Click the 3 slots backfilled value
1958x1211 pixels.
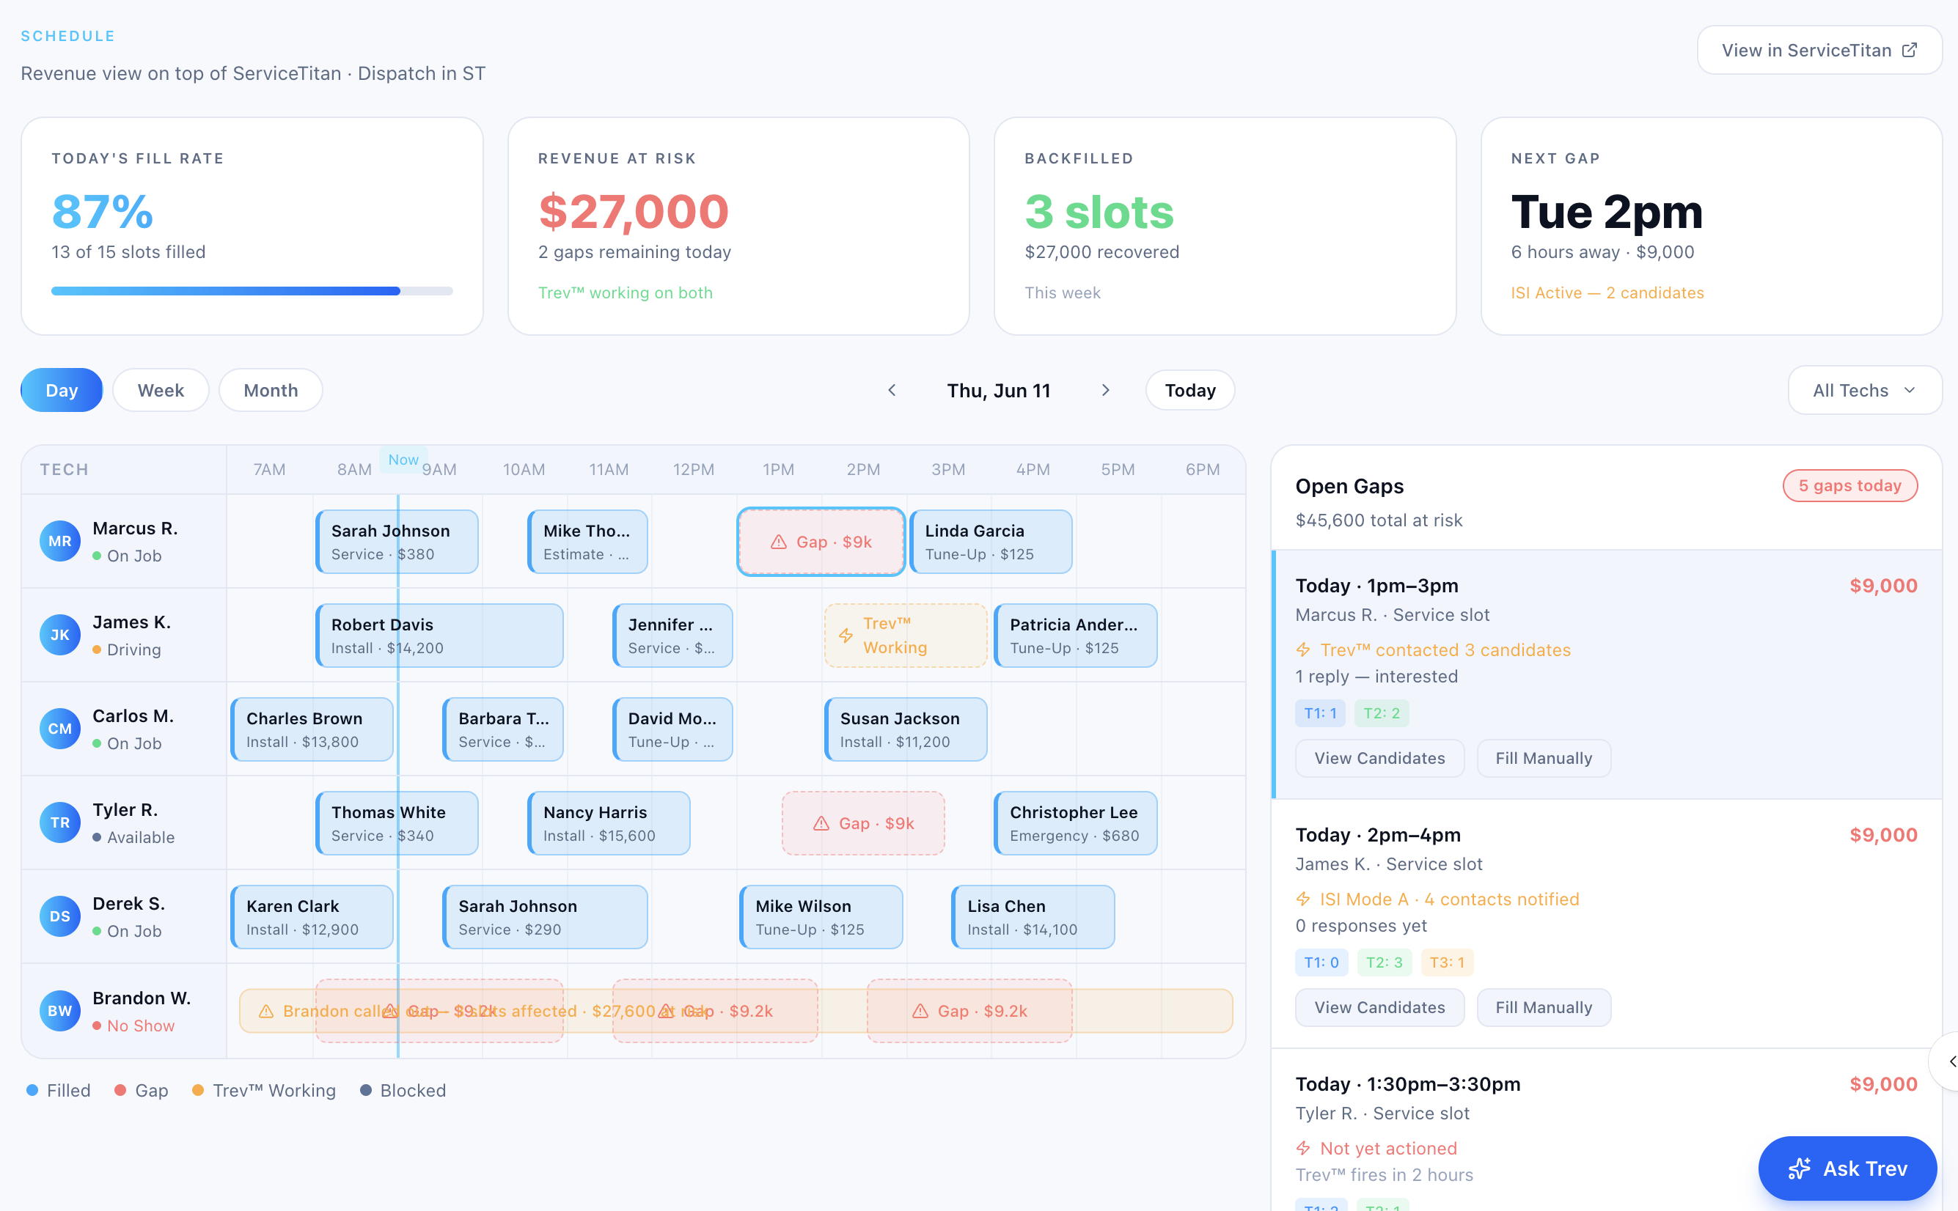[1099, 211]
